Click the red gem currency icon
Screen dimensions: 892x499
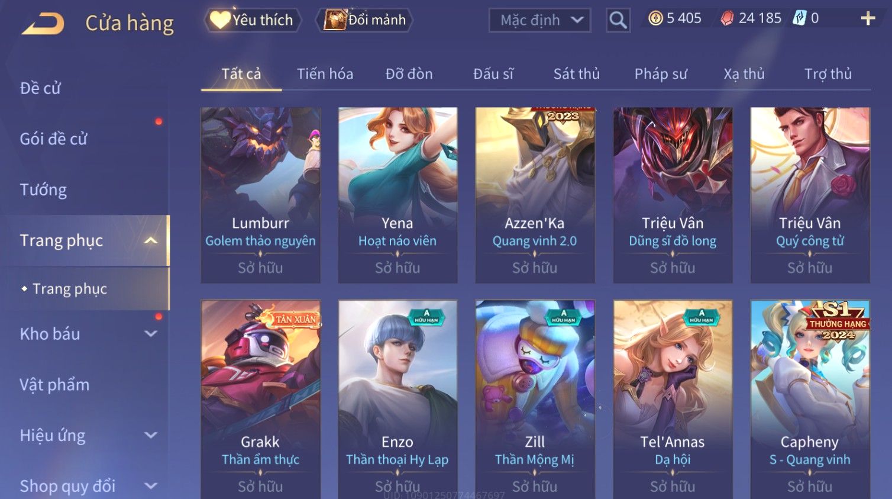727,18
